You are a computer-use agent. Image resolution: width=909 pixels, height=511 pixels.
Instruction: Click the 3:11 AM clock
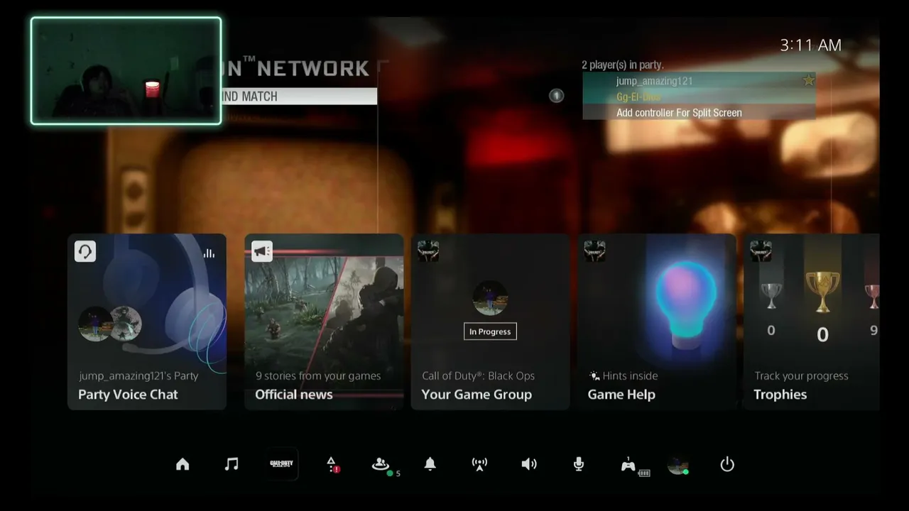pos(810,45)
